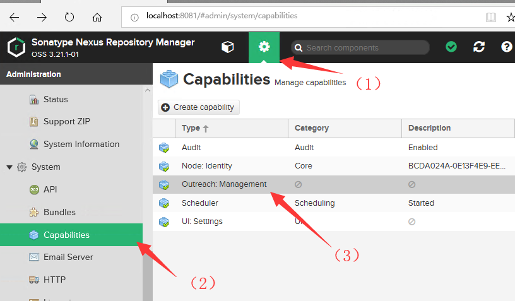Open the browser home page icon
The width and height of the screenshot is (515, 301).
[x=97, y=17]
